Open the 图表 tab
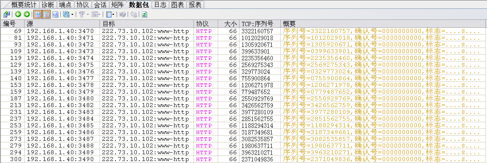This screenshot has height=163, width=487. point(177,5)
